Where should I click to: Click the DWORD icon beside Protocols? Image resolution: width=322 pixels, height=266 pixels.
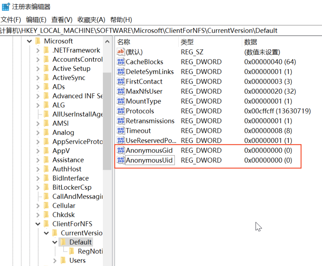pos(121,111)
